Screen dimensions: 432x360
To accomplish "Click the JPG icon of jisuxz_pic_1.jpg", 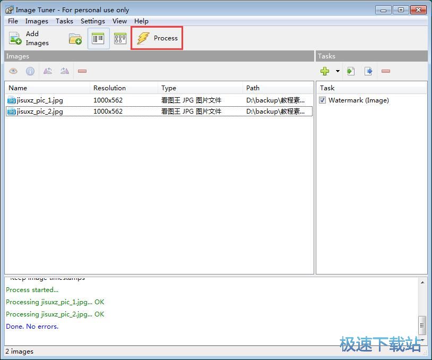I will coord(11,100).
